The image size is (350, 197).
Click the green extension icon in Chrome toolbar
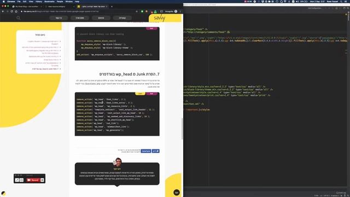coord(142,11)
